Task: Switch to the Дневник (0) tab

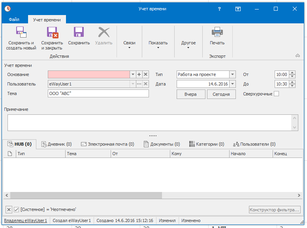Action: (x=57, y=144)
